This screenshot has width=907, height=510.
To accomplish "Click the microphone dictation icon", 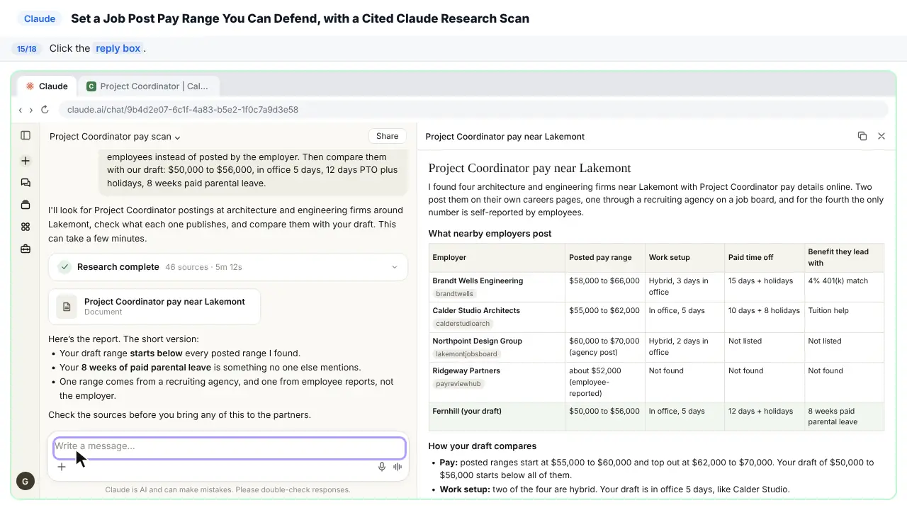I will 382,467.
